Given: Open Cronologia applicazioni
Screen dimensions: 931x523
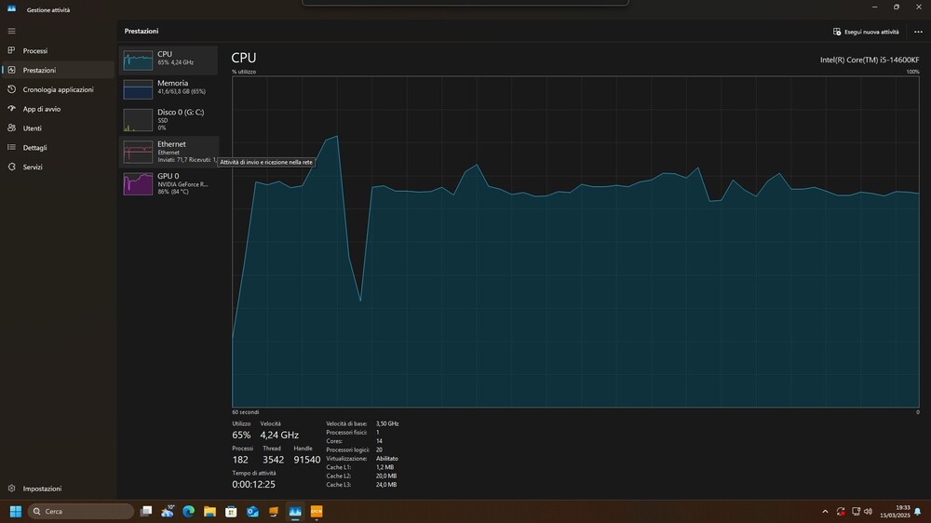Looking at the screenshot, I should 58,89.
